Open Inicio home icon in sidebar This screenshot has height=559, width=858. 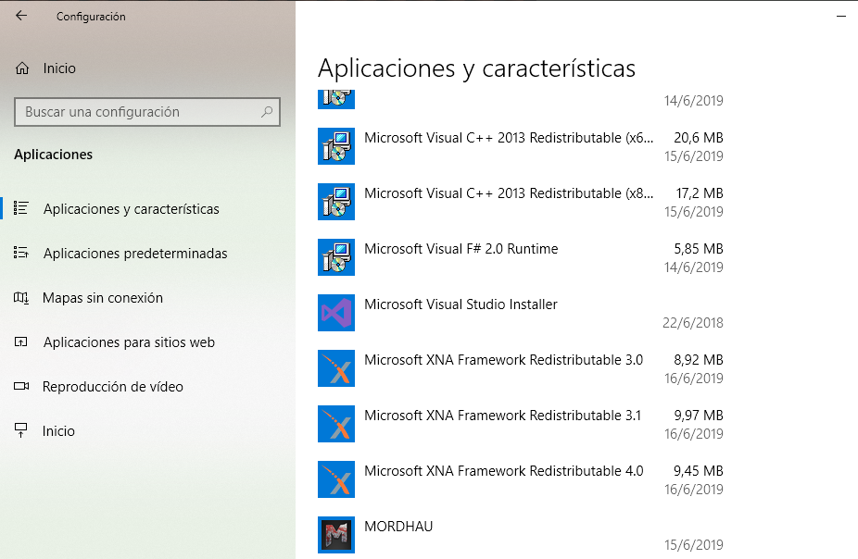point(22,68)
